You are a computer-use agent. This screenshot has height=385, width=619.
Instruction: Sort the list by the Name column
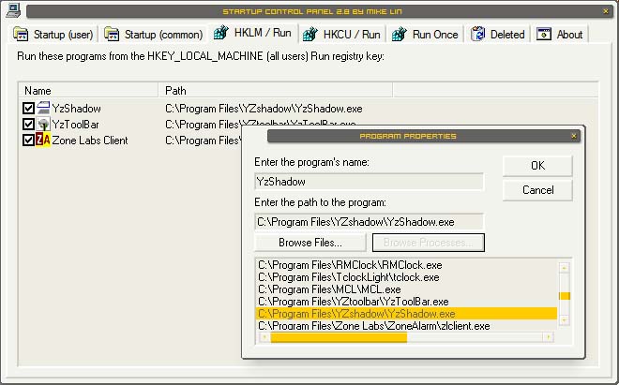pos(89,91)
